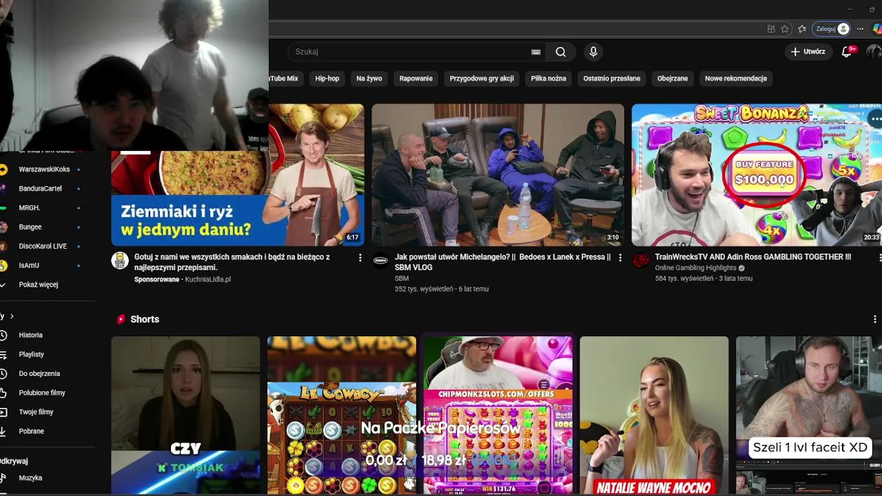Screen dimensions: 882x496
Task: Open KuchniaLidla.pl sponsor link
Action: [x=207, y=280]
